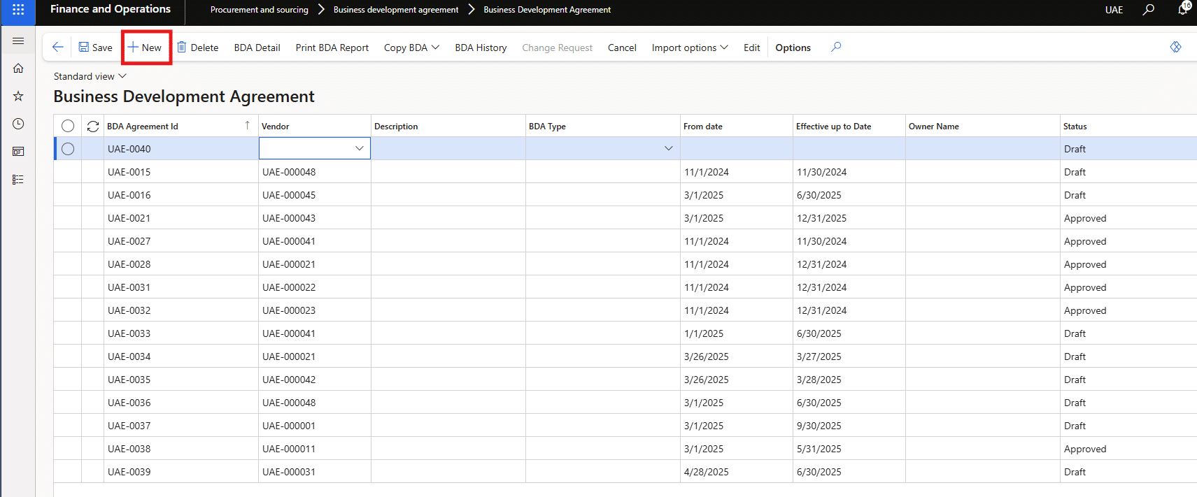The image size is (1197, 497).
Task: Open the BDA History menu item
Action: (481, 48)
